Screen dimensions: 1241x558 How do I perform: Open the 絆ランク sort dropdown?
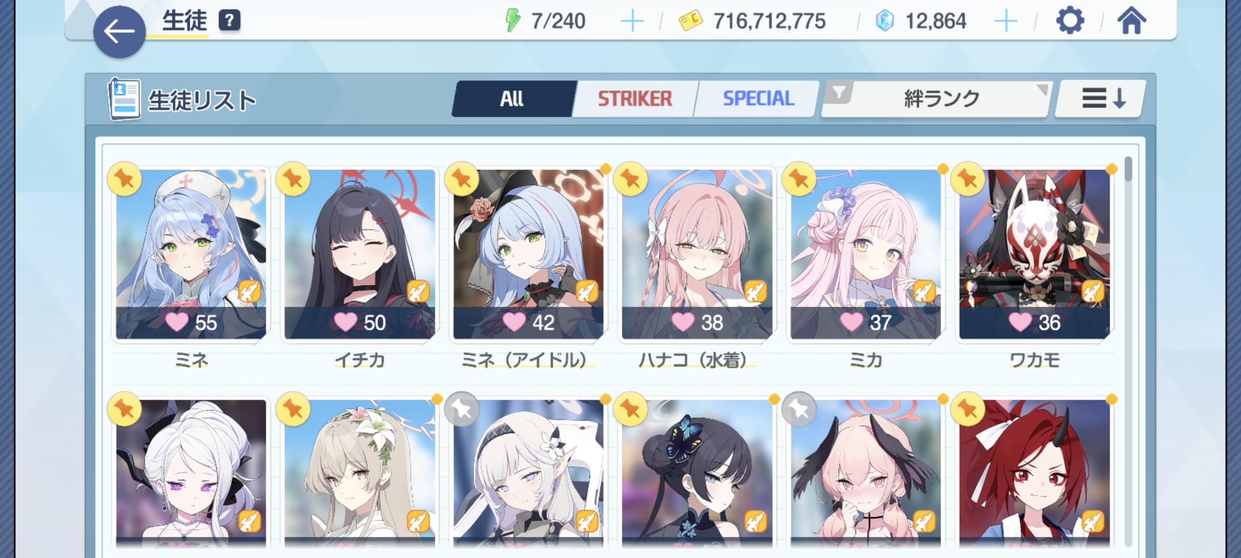(937, 98)
